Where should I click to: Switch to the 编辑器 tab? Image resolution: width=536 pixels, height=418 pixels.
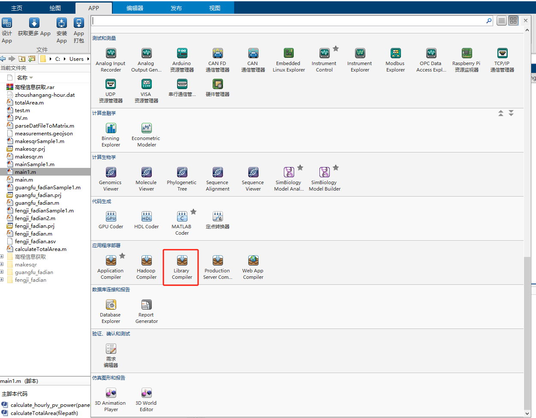coord(135,8)
